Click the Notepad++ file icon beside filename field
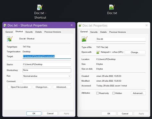 point(85,39)
